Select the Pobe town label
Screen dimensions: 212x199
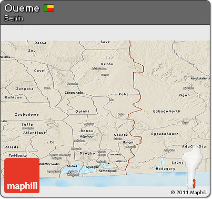coord(124,94)
